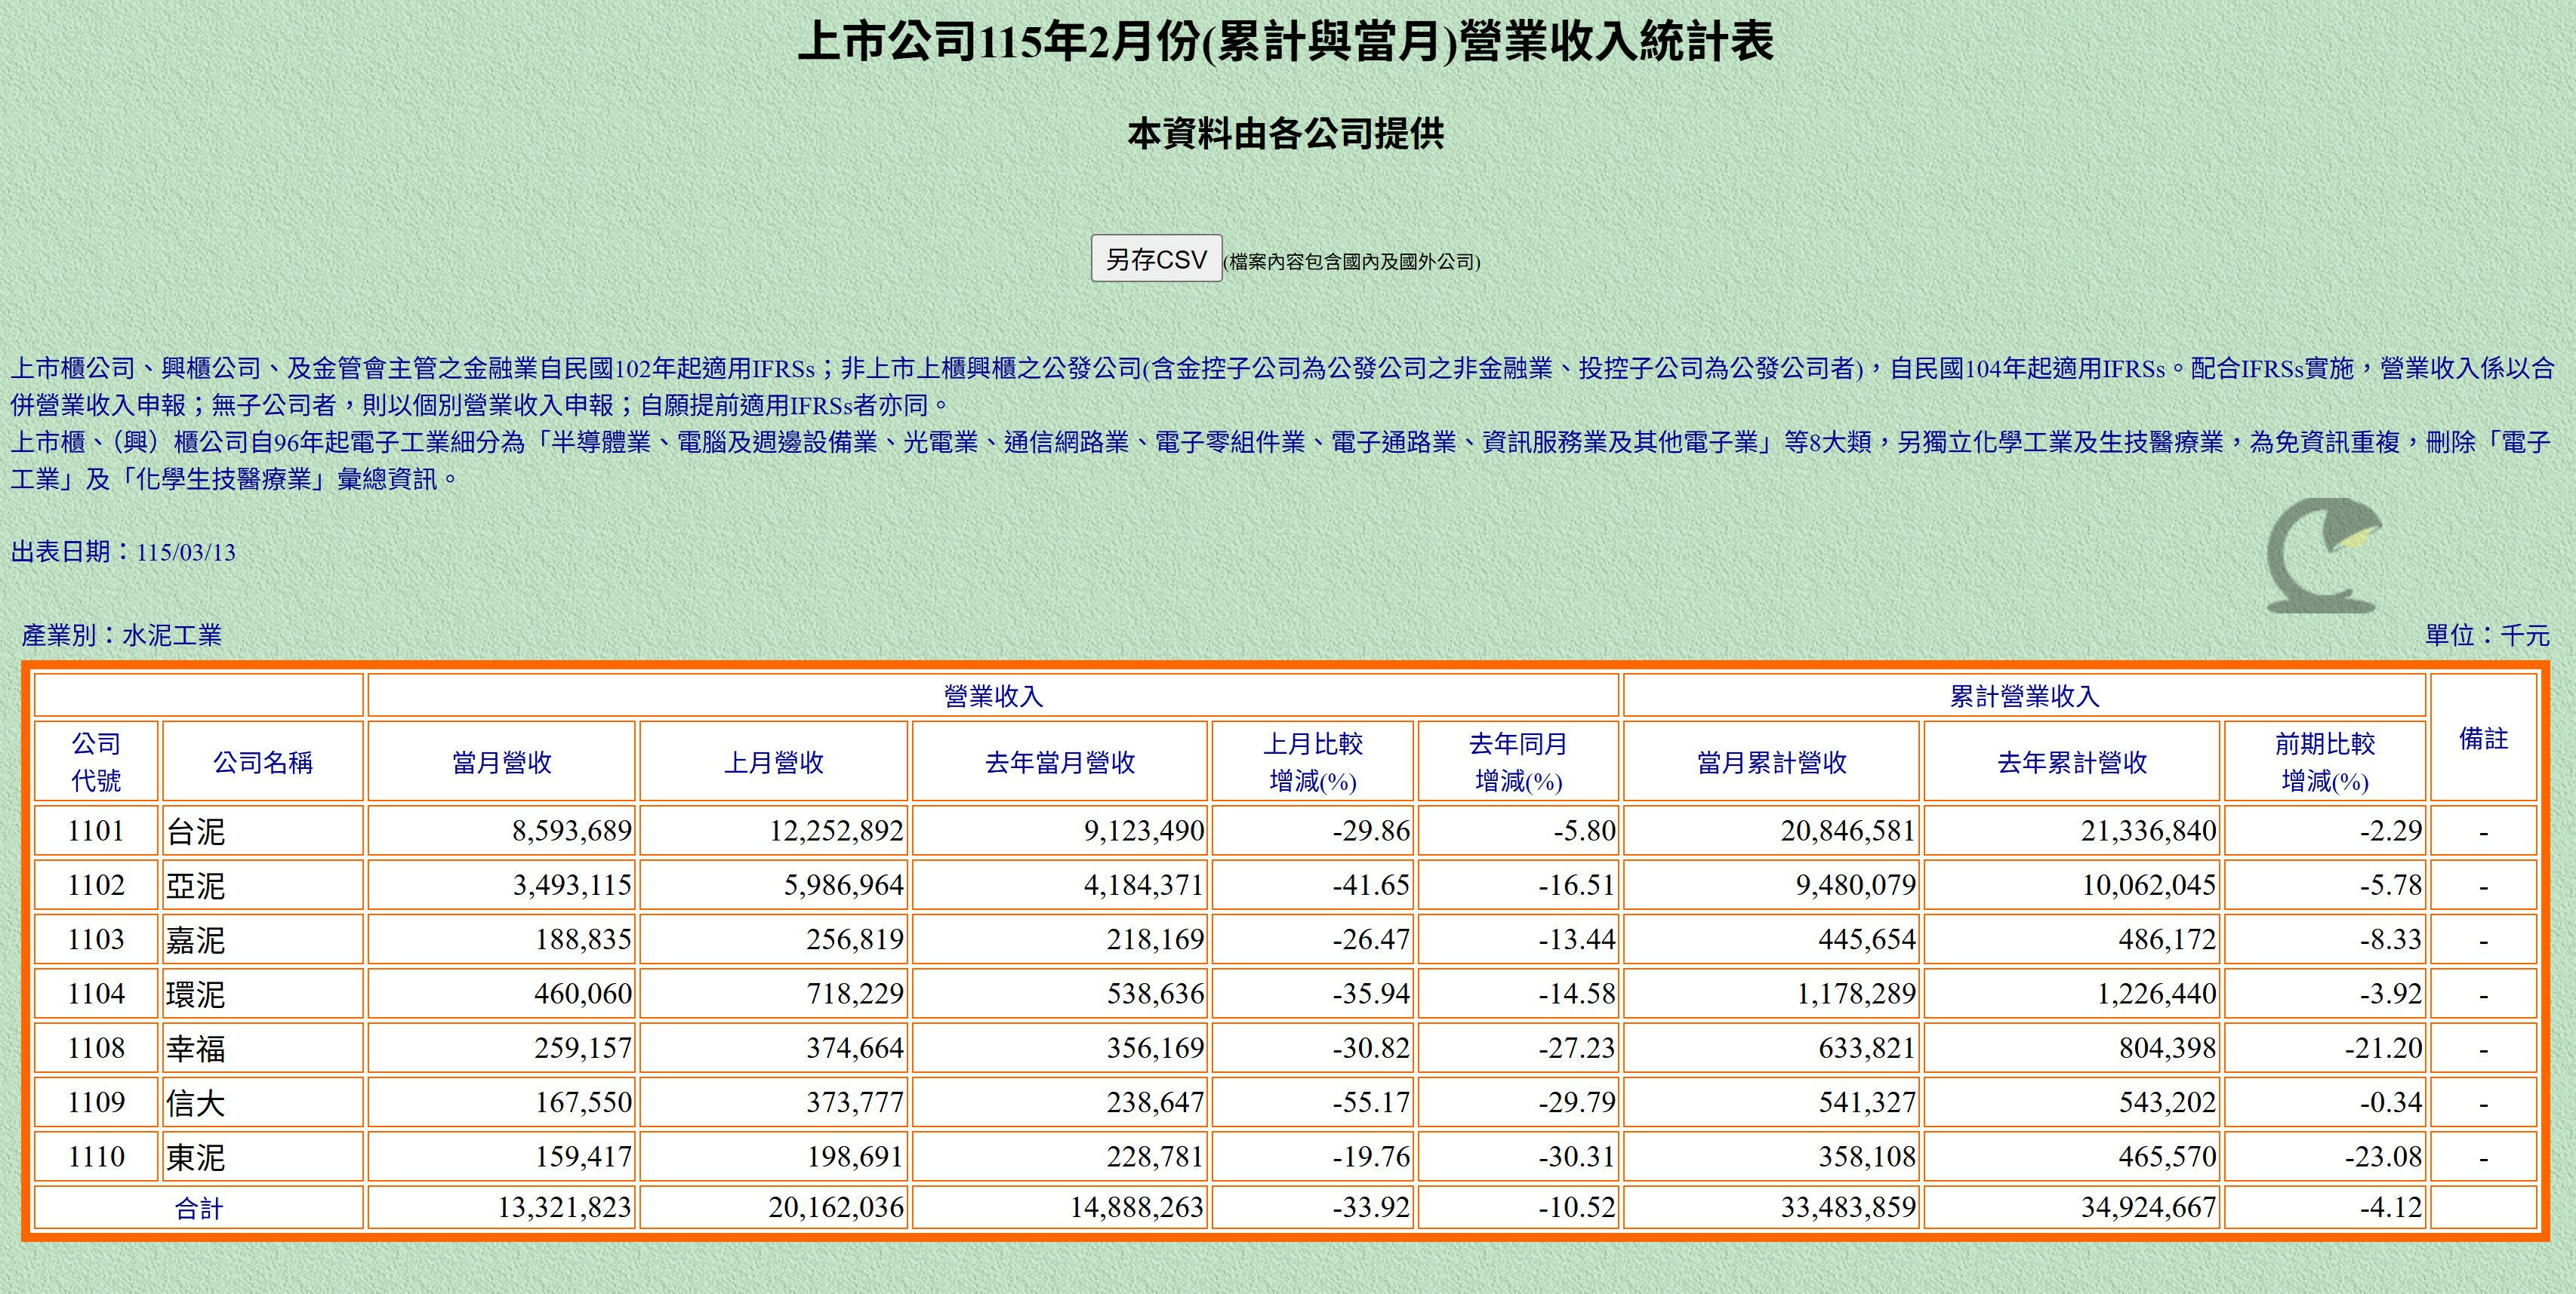Click company name 信大

196,1103
